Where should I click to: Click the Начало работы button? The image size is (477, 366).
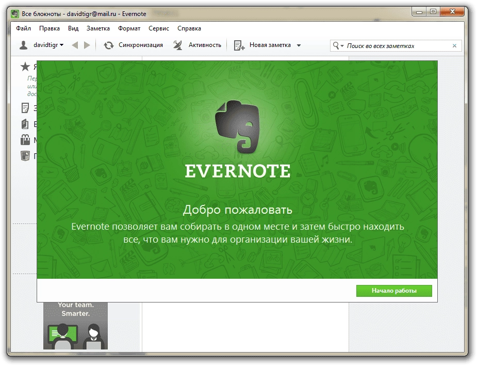(x=394, y=291)
